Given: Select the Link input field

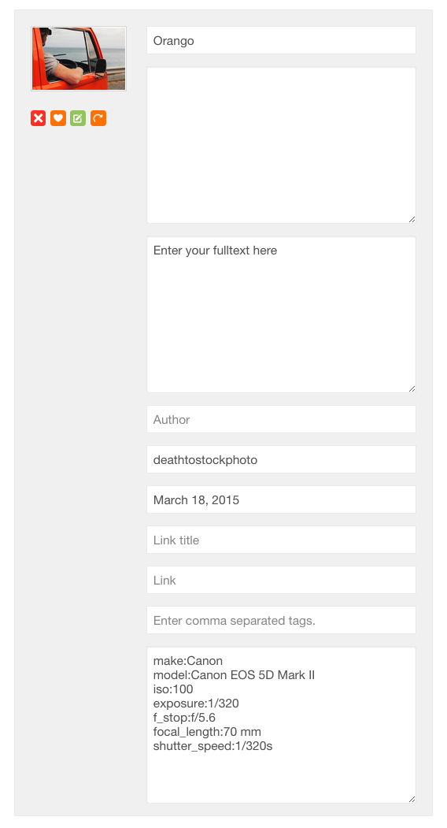Looking at the screenshot, I should point(281,581).
